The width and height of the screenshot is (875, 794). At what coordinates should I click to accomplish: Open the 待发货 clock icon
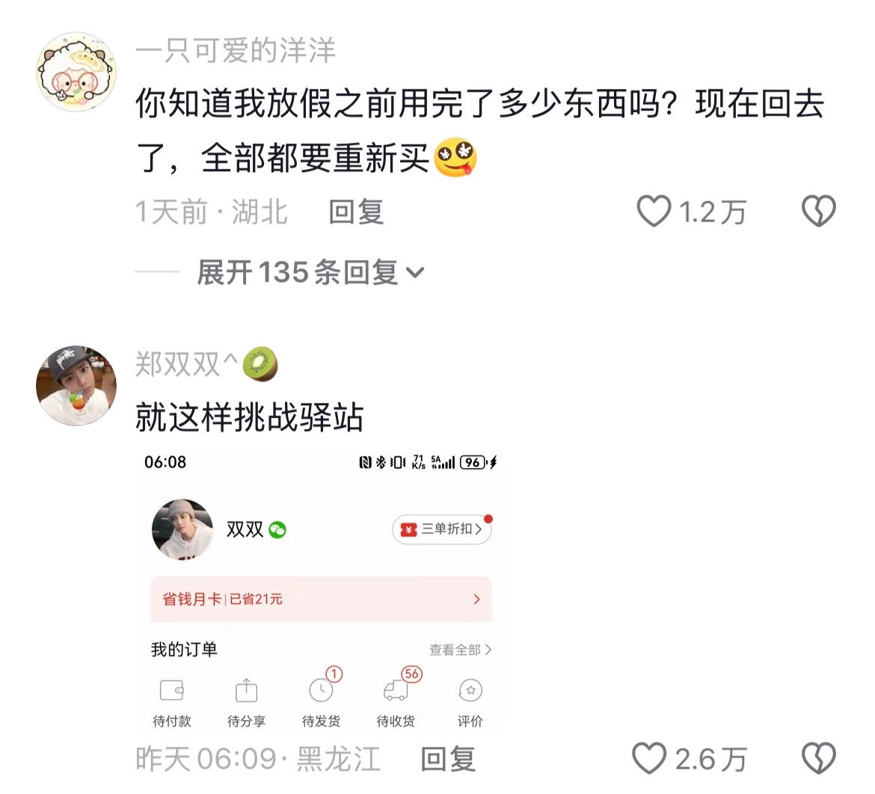pos(322,690)
